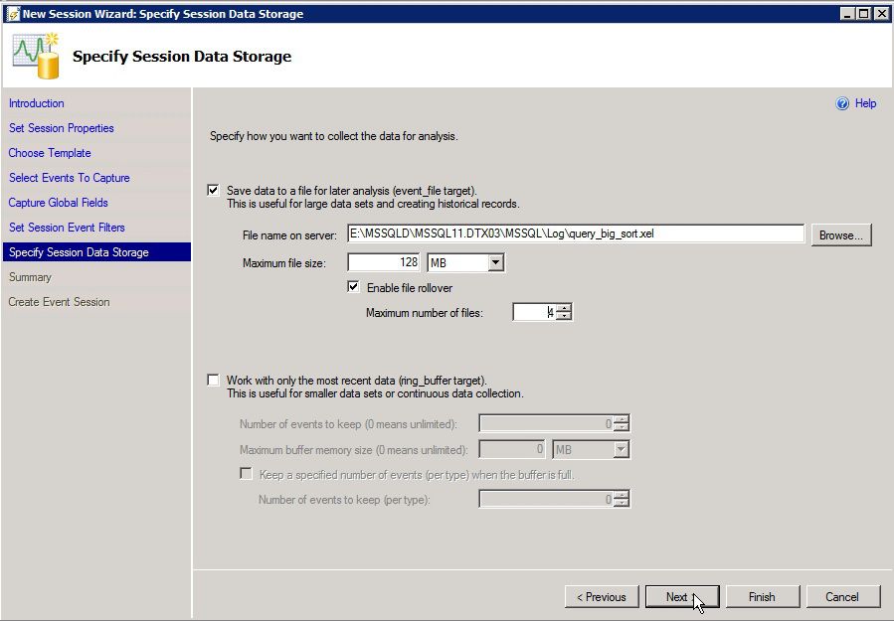Screen dimensions: 894x621
Task: Minimize the New Session Wizard window
Action: tap(848, 14)
